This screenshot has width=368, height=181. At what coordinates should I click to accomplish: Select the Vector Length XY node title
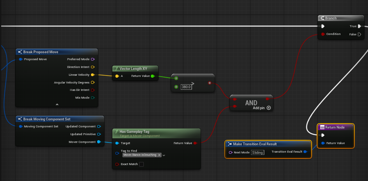[x=133, y=69]
